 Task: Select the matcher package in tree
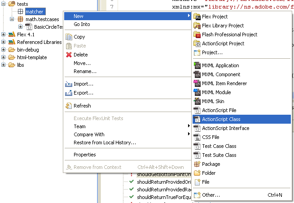coord(34,12)
